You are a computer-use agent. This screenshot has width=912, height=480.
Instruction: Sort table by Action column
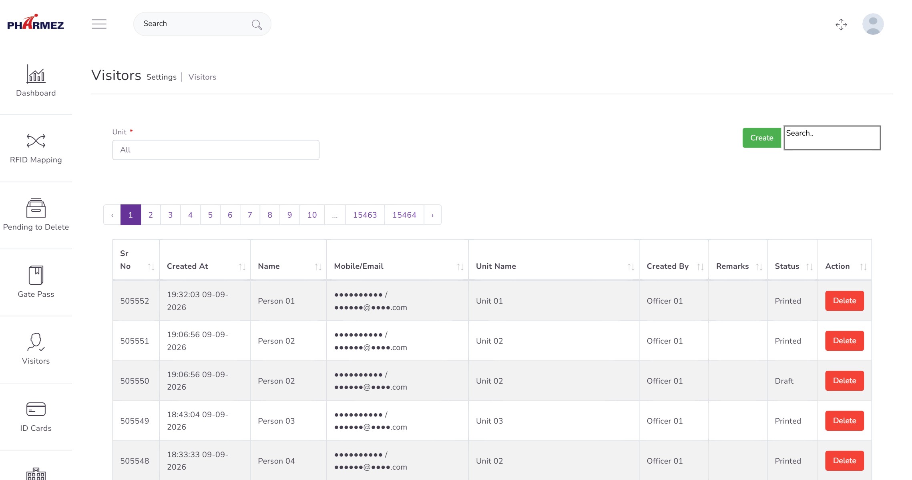click(x=863, y=267)
